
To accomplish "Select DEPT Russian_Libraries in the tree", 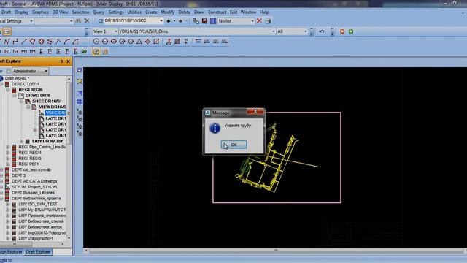I will [x=33, y=193].
